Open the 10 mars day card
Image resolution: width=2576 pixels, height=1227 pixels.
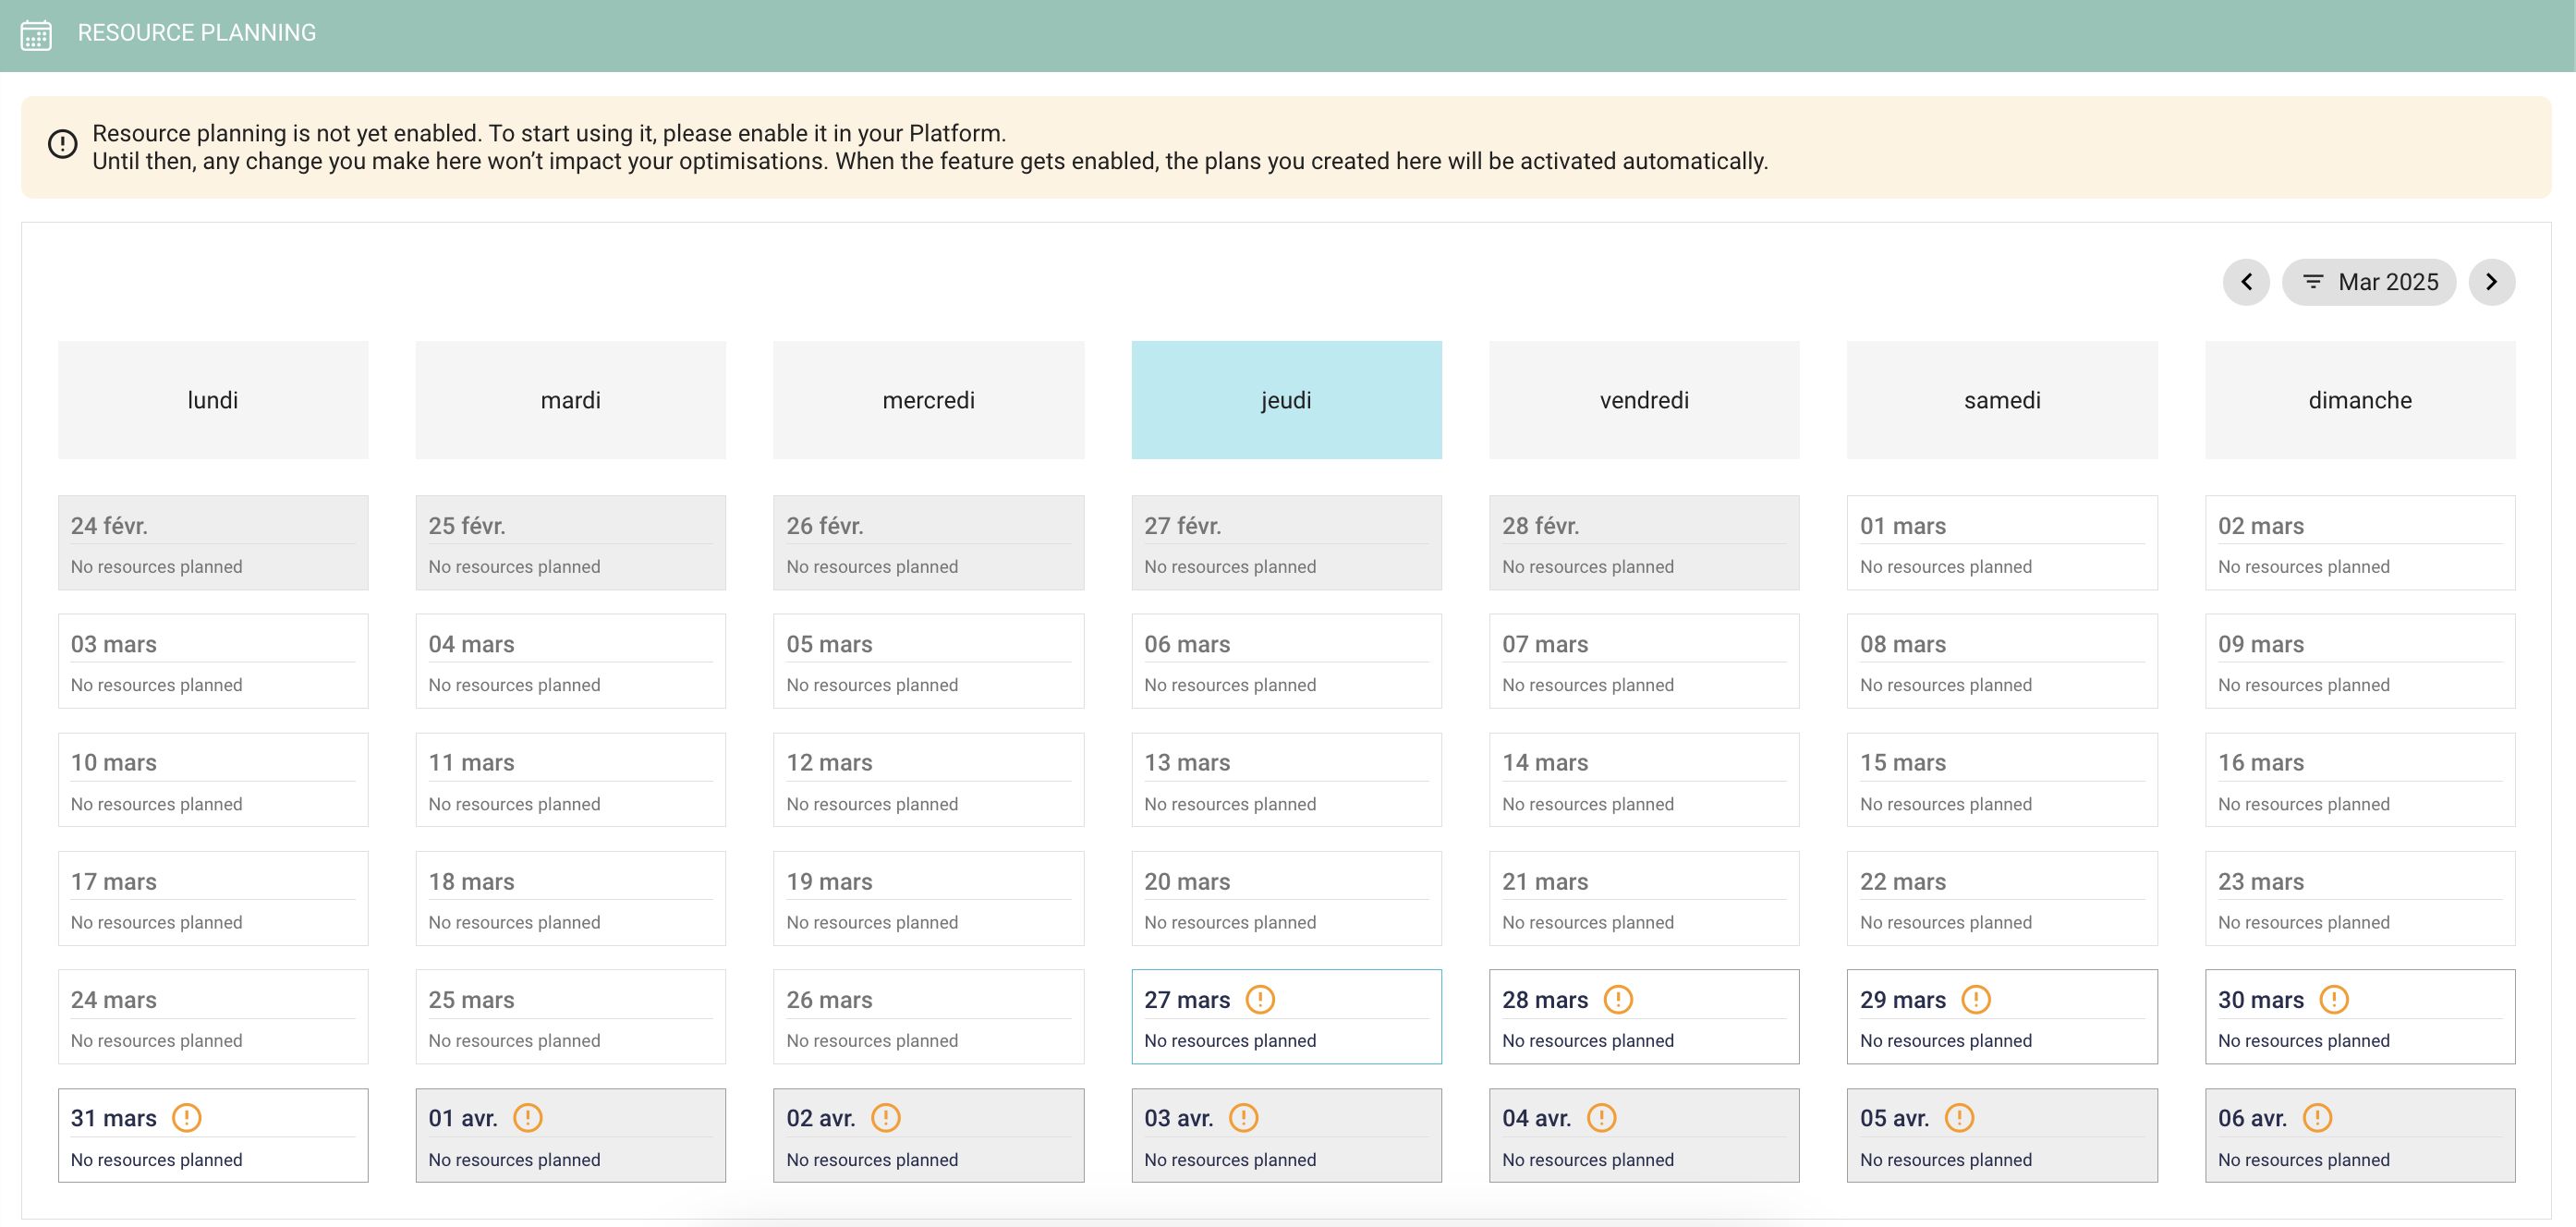tap(213, 780)
